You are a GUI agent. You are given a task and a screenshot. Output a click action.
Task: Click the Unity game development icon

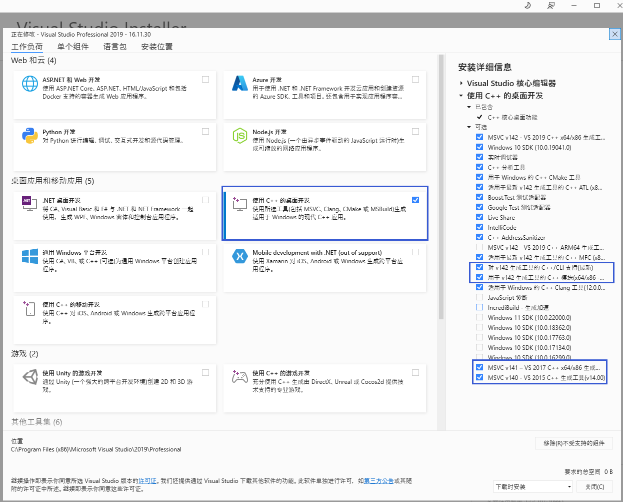coord(30,376)
